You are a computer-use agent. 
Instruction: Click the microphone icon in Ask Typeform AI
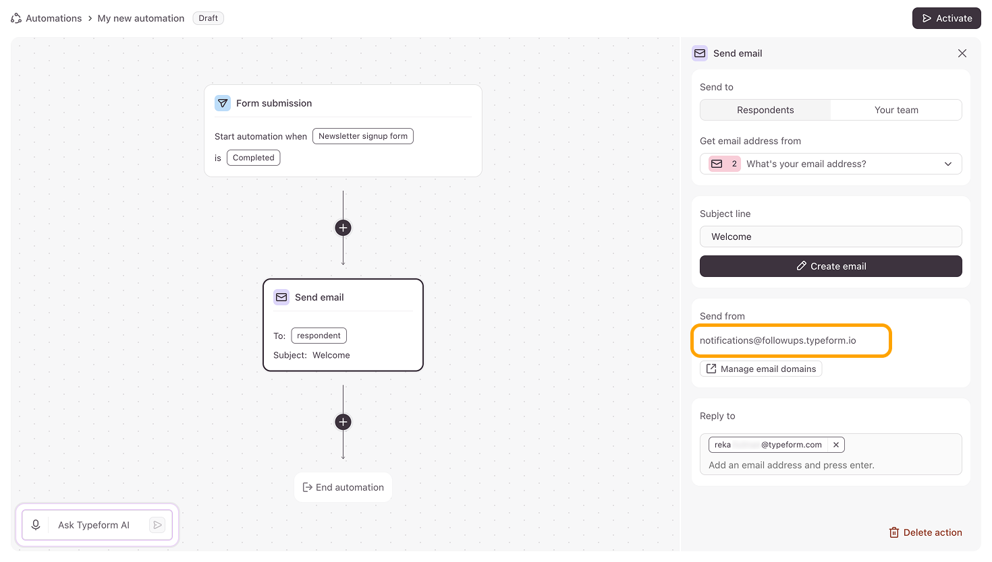(x=36, y=525)
